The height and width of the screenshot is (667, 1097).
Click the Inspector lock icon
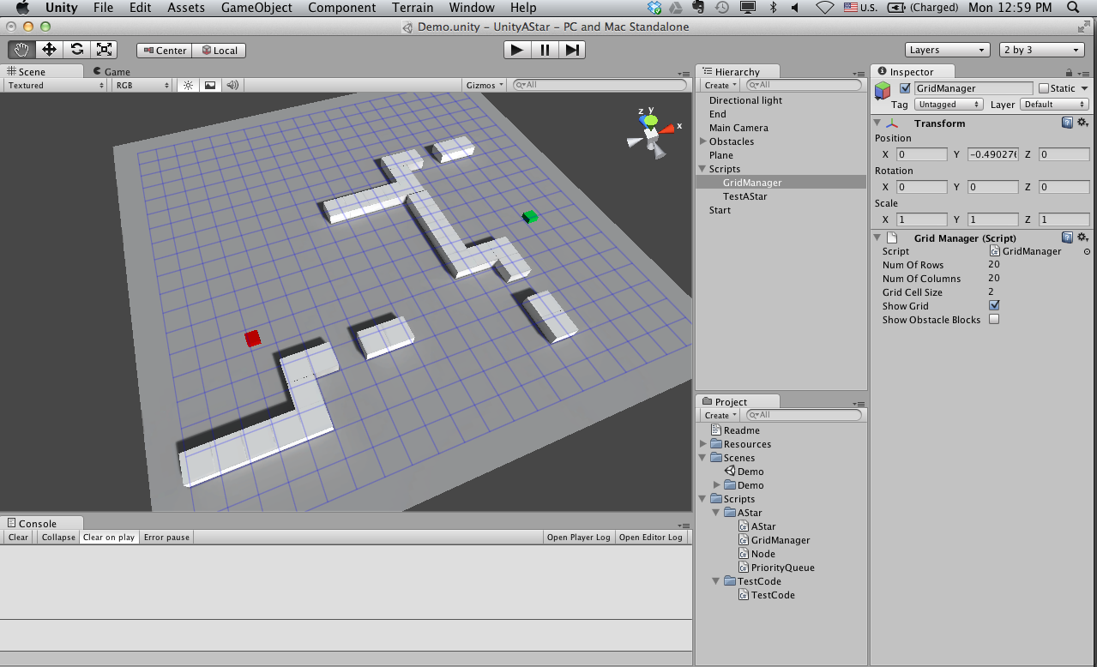1069,73
